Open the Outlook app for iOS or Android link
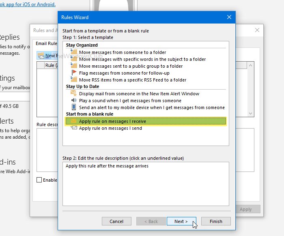Screen dimensions: 284x236 click(x=28, y=4)
